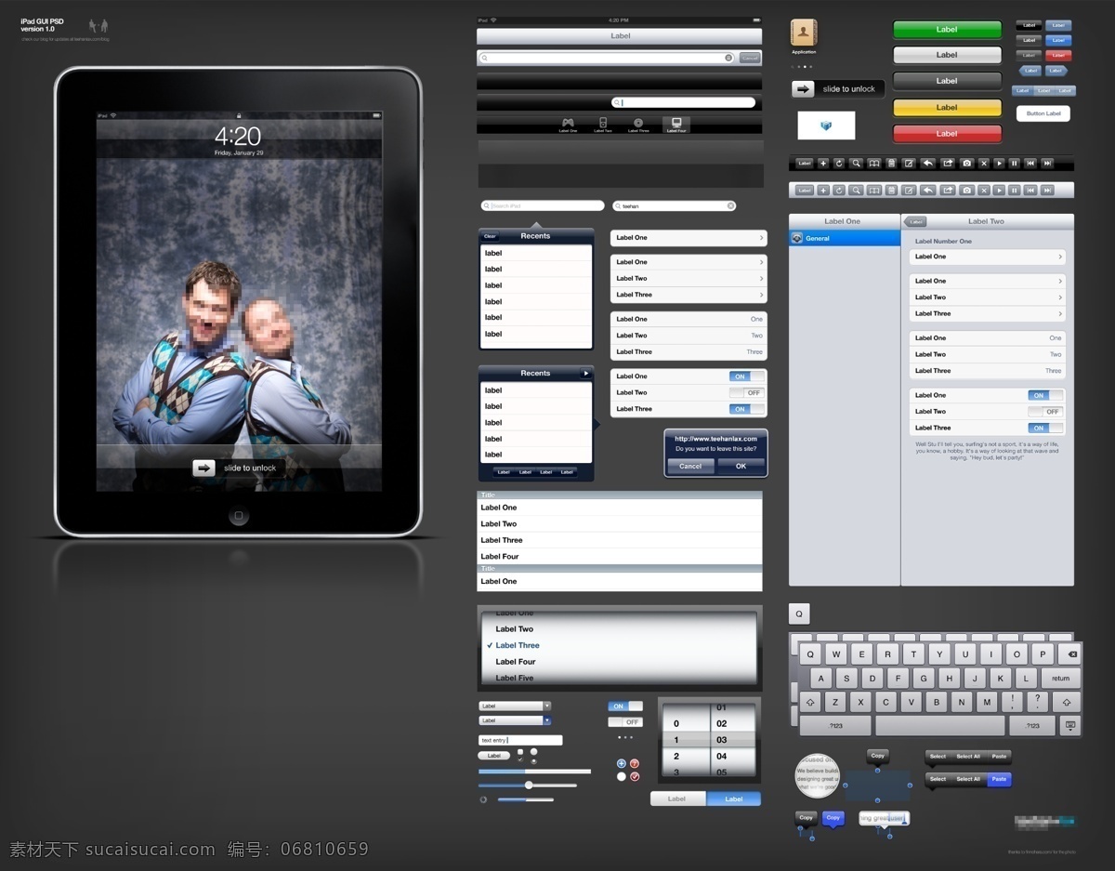Select the unselected round radio button
Screen dimensions: 1115x871
click(533, 752)
